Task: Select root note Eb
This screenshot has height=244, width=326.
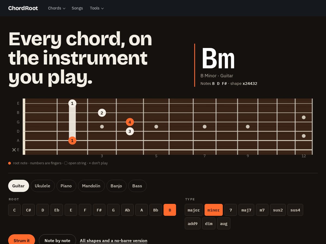Action: (57, 210)
